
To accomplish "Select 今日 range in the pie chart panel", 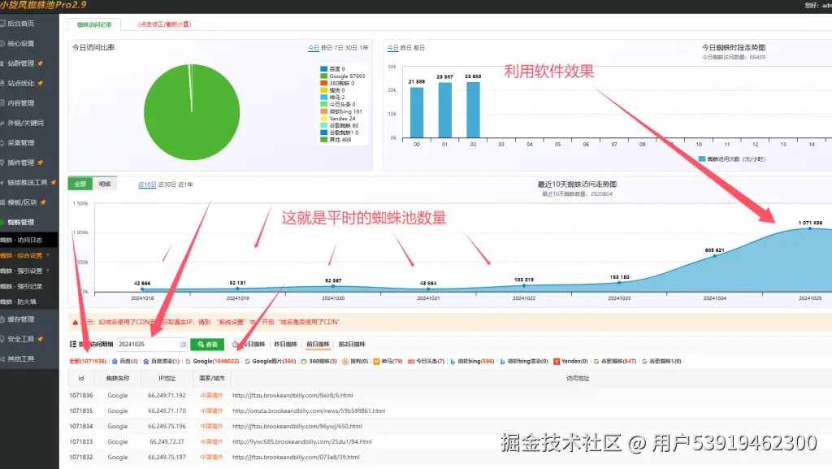I will coord(314,48).
